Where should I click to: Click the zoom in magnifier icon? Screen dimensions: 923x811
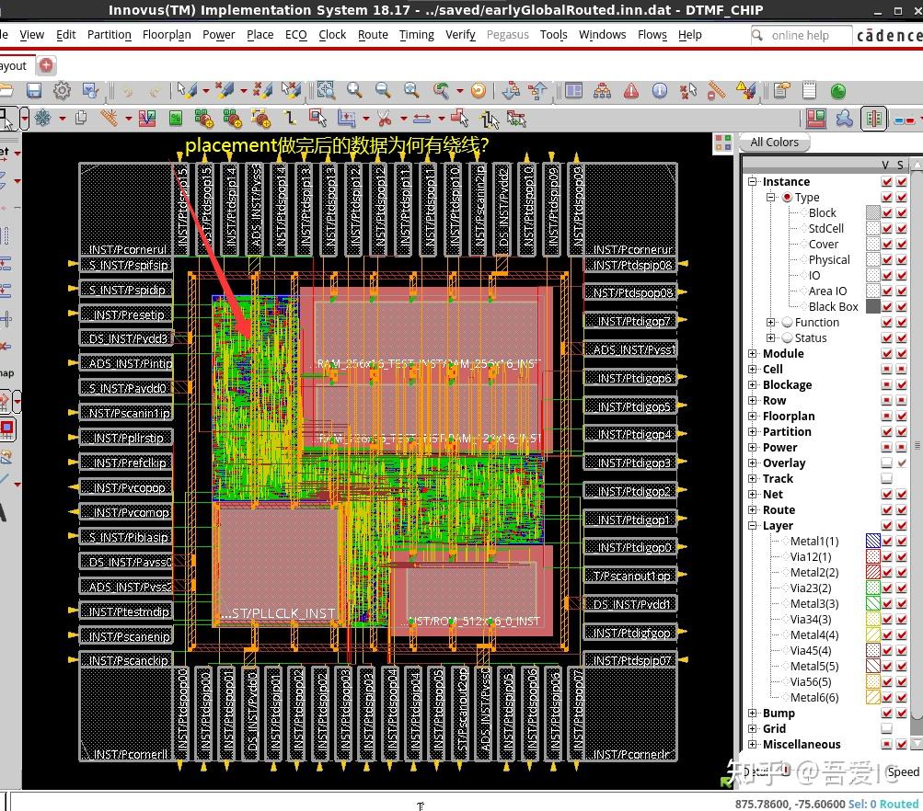(x=354, y=90)
